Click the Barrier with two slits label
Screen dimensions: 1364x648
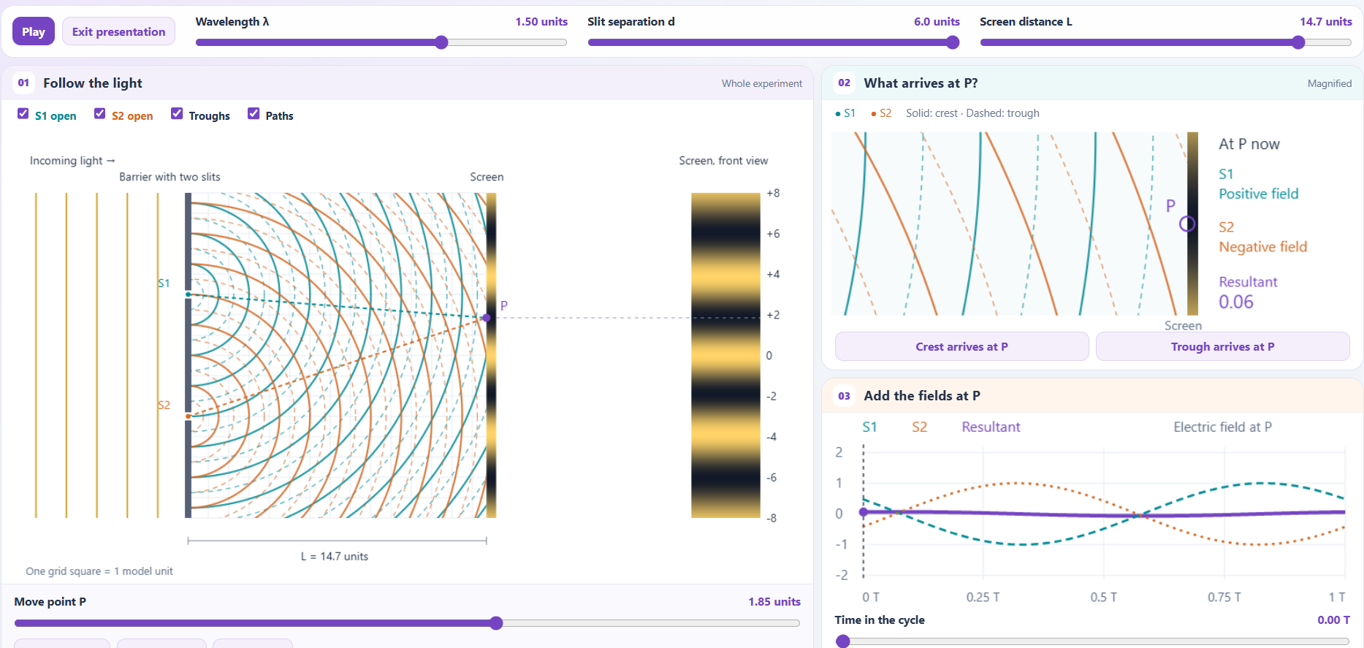[169, 177]
